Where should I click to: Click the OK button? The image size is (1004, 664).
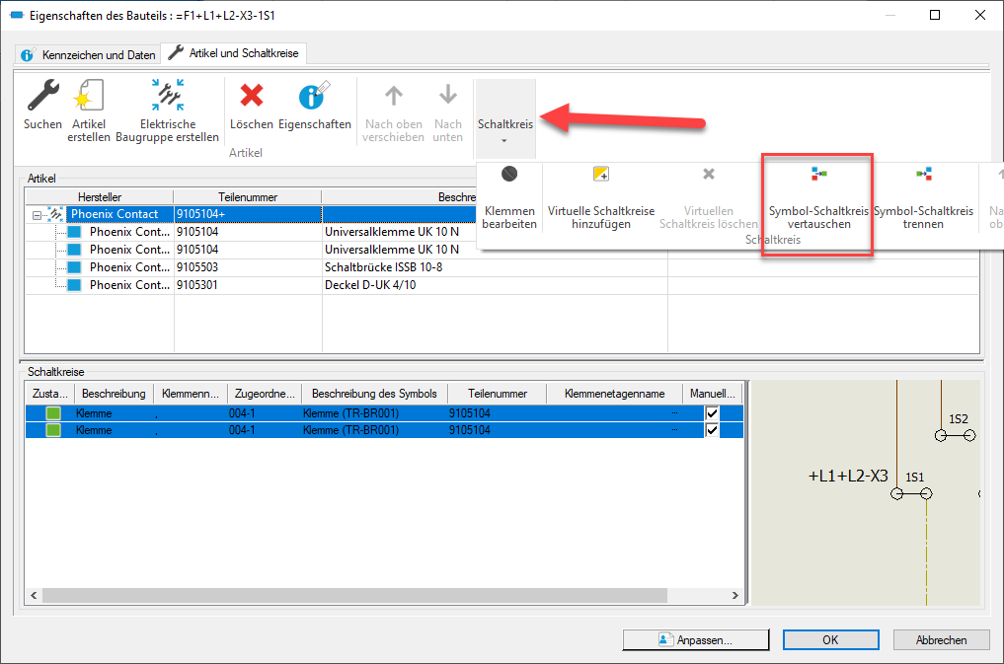point(830,639)
